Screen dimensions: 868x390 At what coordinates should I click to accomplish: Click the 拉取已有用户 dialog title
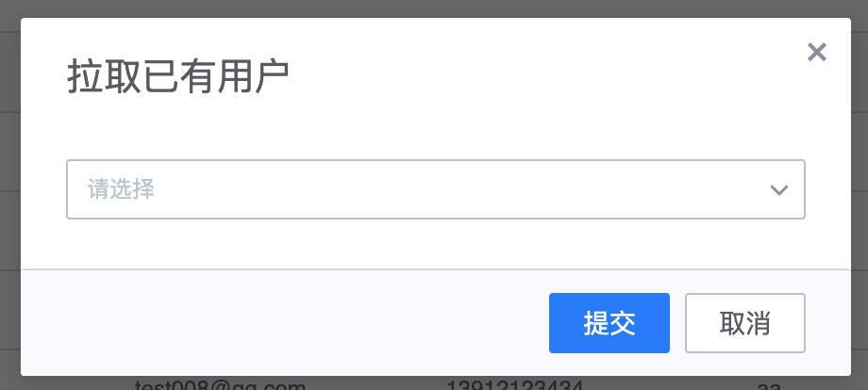coord(178,77)
